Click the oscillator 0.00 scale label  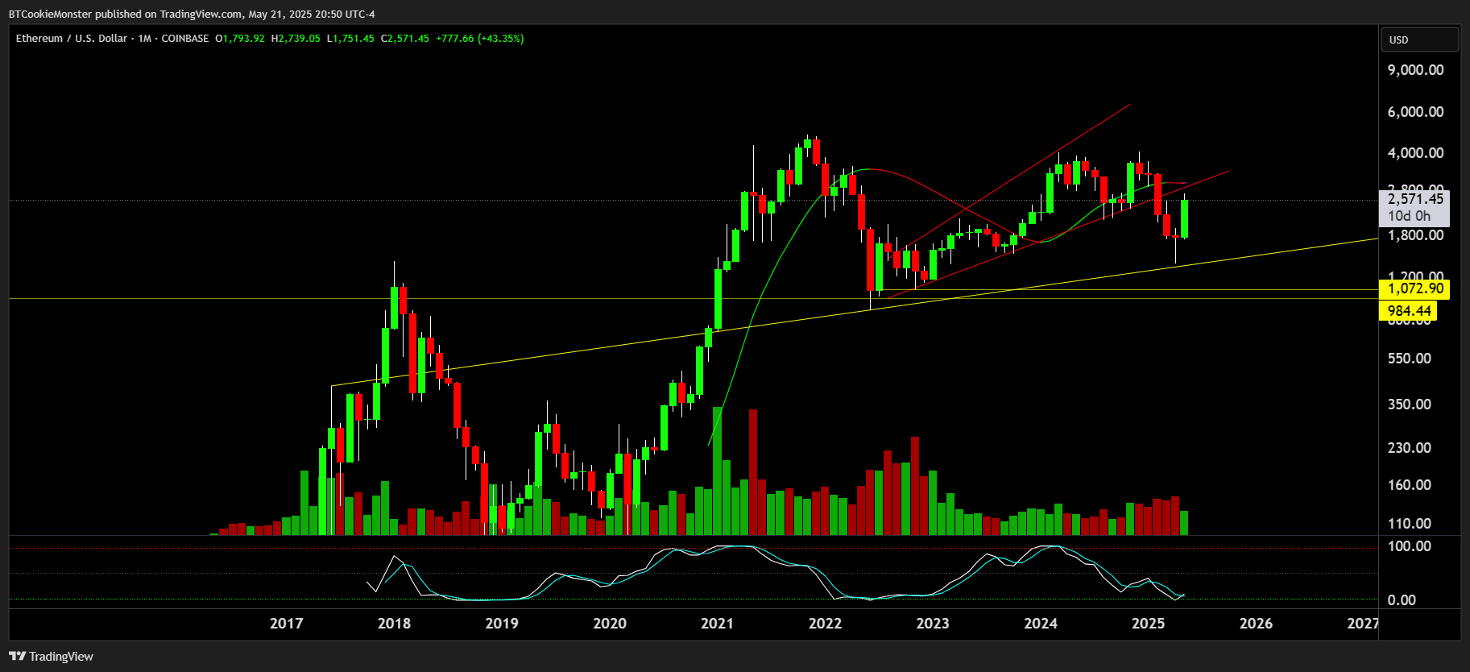click(x=1402, y=600)
